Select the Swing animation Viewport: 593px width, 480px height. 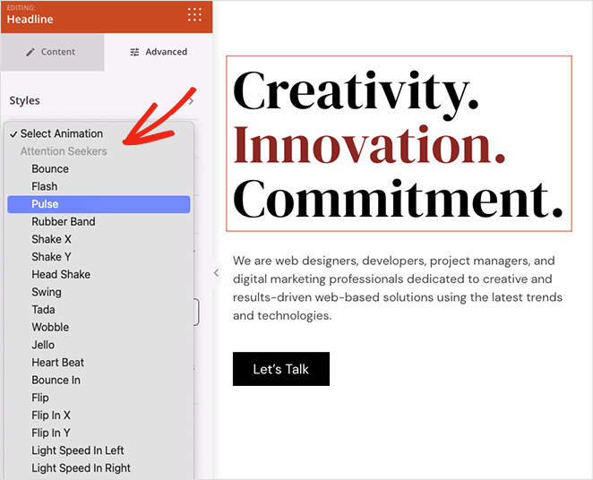pos(99,292)
